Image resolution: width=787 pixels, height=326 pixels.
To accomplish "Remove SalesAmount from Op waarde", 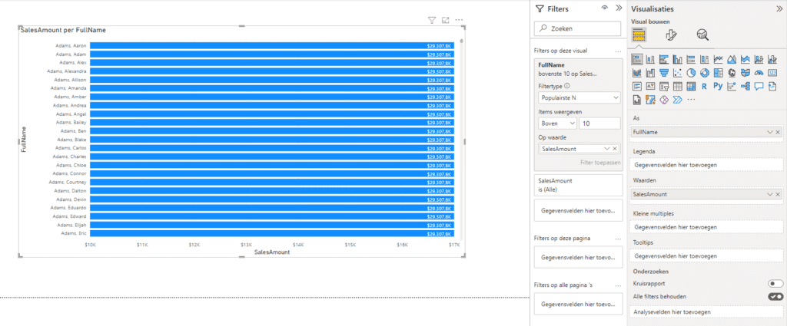I will [x=614, y=149].
